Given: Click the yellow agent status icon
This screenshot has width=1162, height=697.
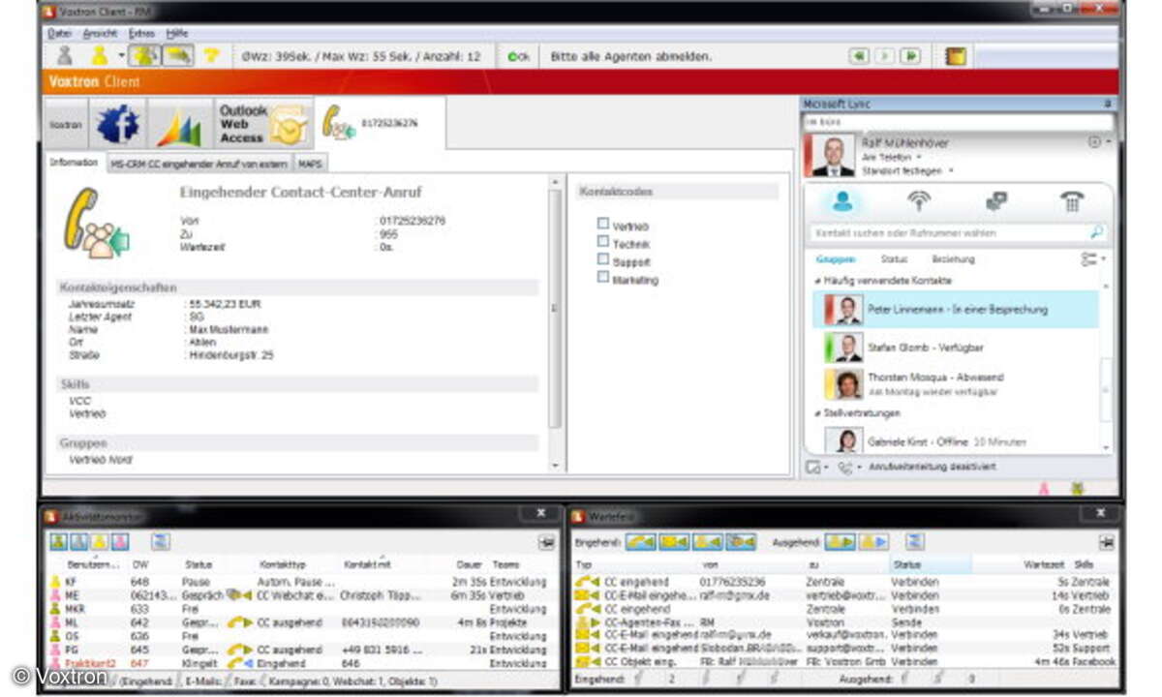Looking at the screenshot, I should (x=99, y=56).
